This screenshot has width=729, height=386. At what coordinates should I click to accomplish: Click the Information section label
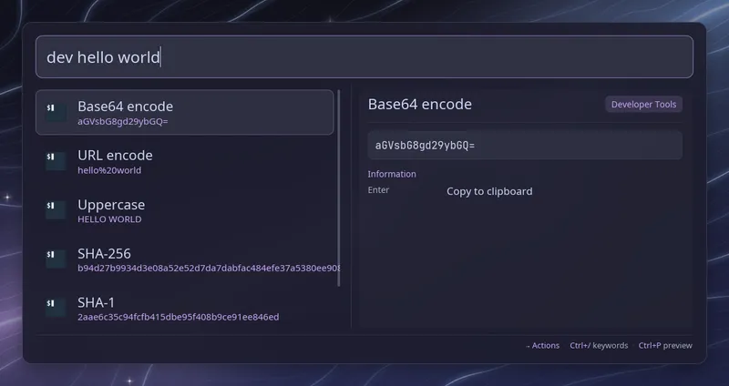(392, 174)
